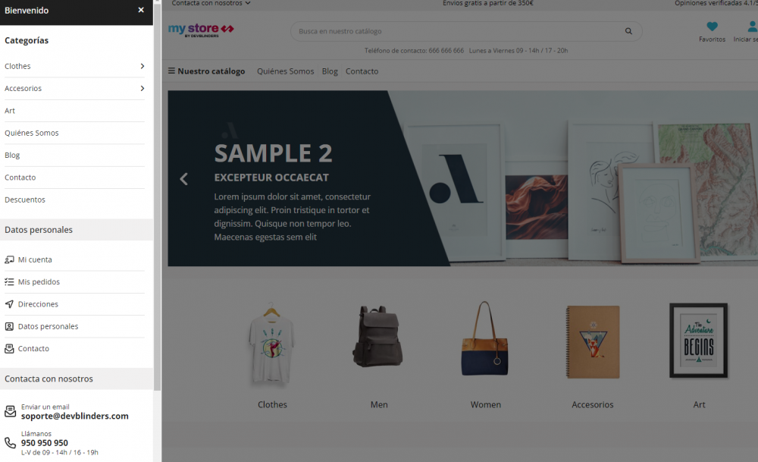Open Descuentos in sidebar
Image resolution: width=758 pixels, height=462 pixels.
click(x=25, y=200)
